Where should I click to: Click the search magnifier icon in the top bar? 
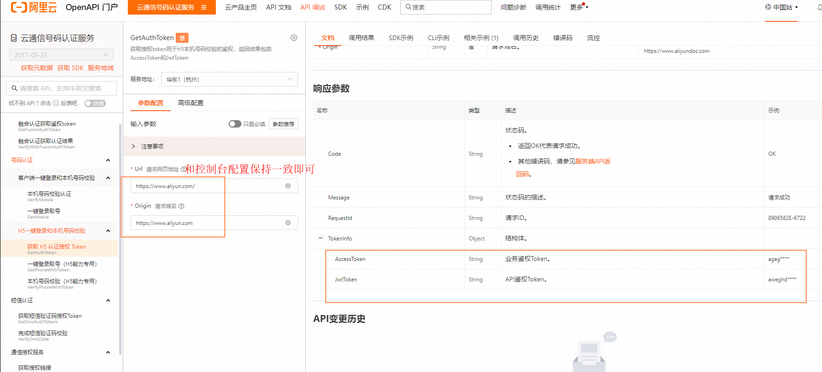pyautogui.click(x=408, y=7)
